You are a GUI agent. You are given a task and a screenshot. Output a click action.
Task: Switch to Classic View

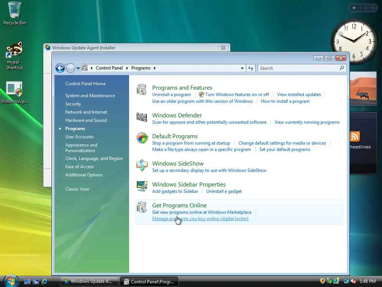pos(77,189)
